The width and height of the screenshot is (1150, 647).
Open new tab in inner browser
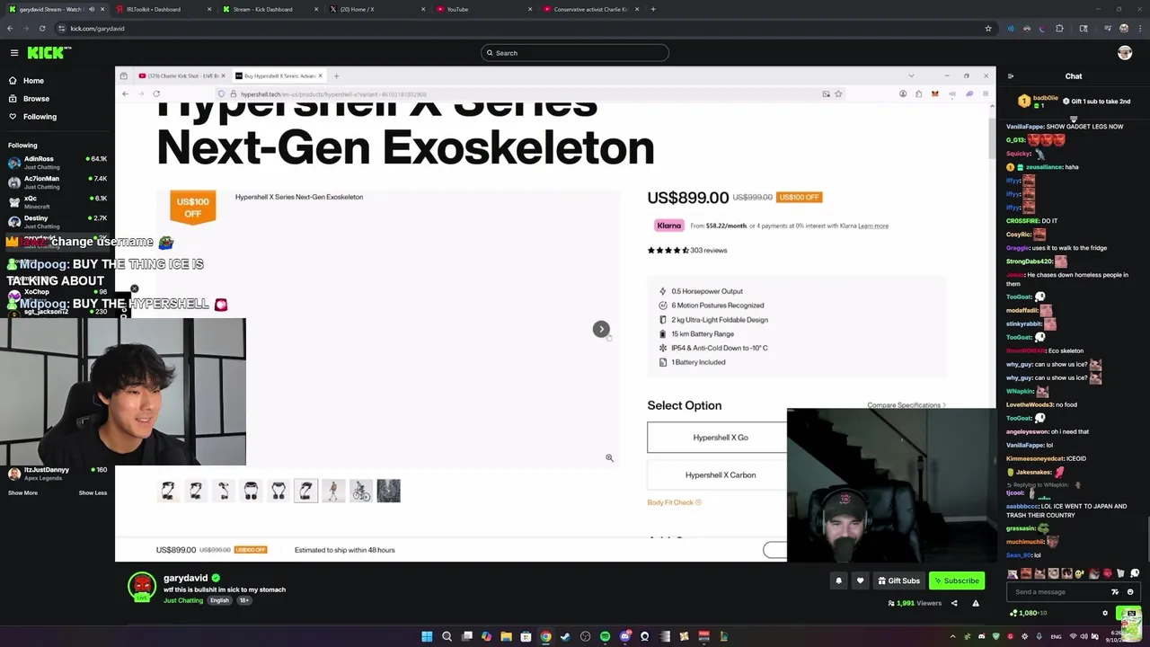pyautogui.click(x=336, y=75)
